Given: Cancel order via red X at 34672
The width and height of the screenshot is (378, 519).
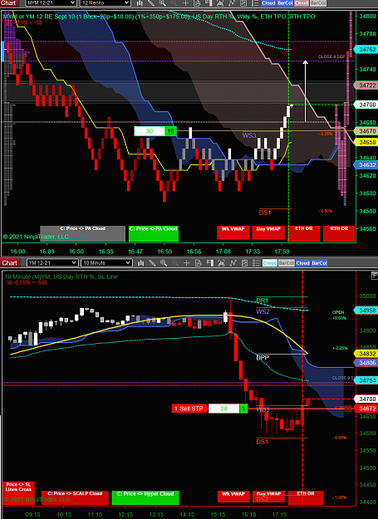Looking at the screenshot, I should coord(348,409).
